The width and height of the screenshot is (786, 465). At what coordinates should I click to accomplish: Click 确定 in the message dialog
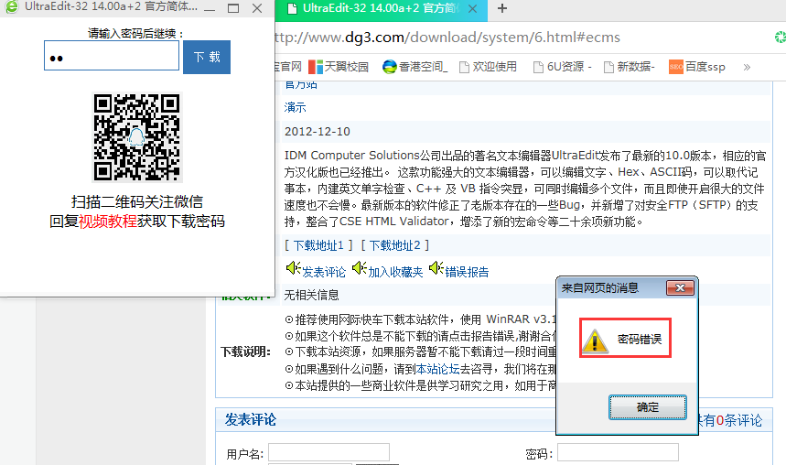[x=647, y=406]
